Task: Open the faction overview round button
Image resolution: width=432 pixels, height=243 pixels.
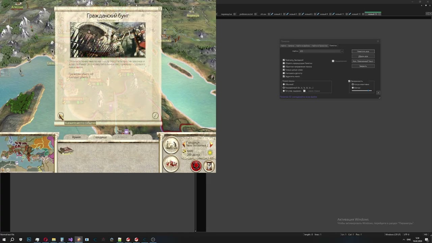Action: [171, 145]
